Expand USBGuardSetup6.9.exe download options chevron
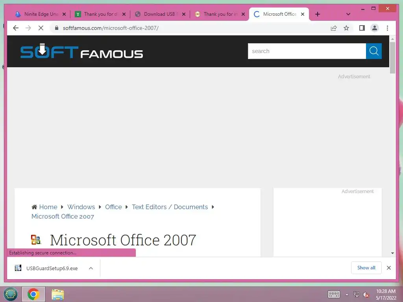The height and width of the screenshot is (302, 403). [x=91, y=268]
